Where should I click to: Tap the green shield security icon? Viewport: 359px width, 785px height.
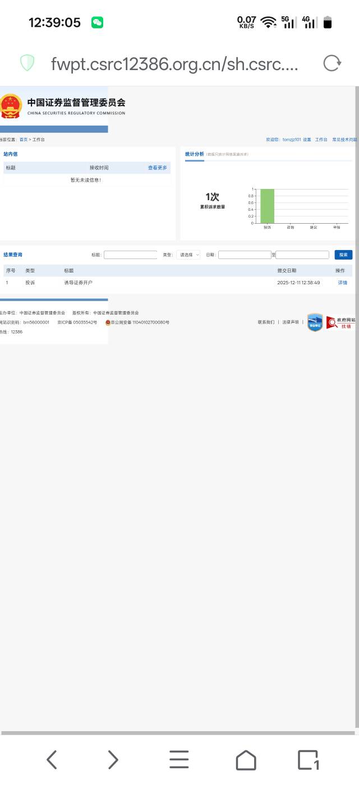[x=27, y=63]
